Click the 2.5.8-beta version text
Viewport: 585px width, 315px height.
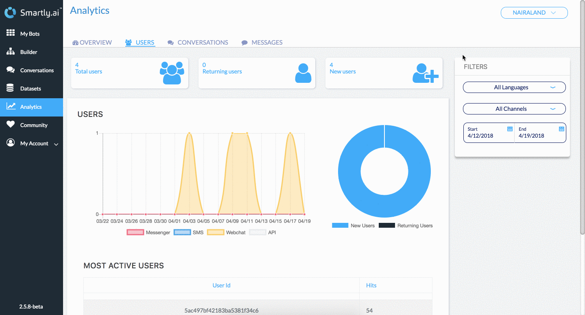(x=31, y=306)
